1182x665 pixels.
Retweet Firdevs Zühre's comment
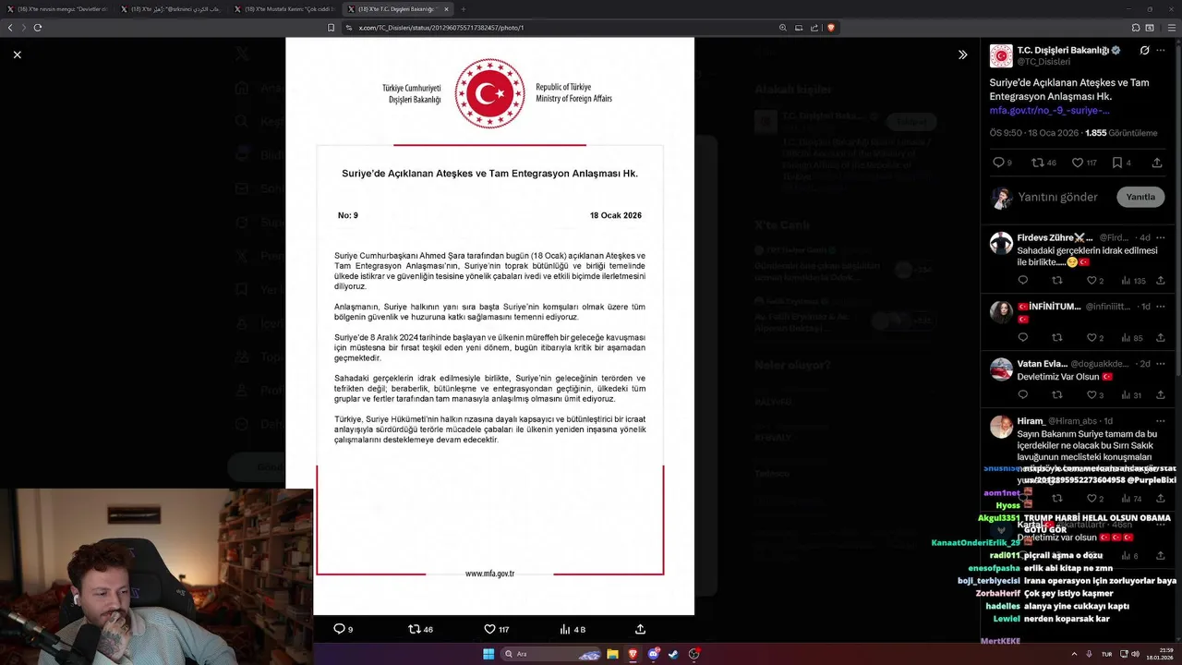[1056, 280]
